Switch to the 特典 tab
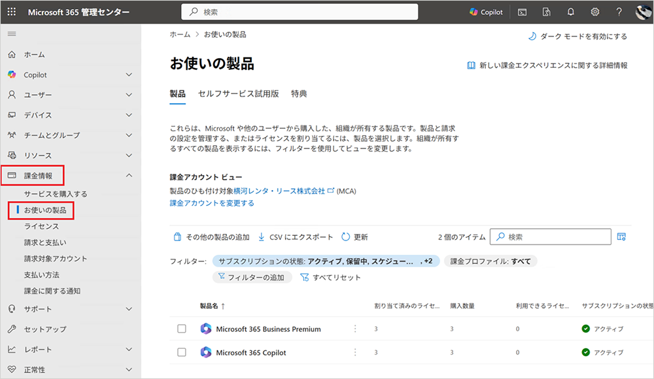The image size is (654, 379). (x=299, y=94)
